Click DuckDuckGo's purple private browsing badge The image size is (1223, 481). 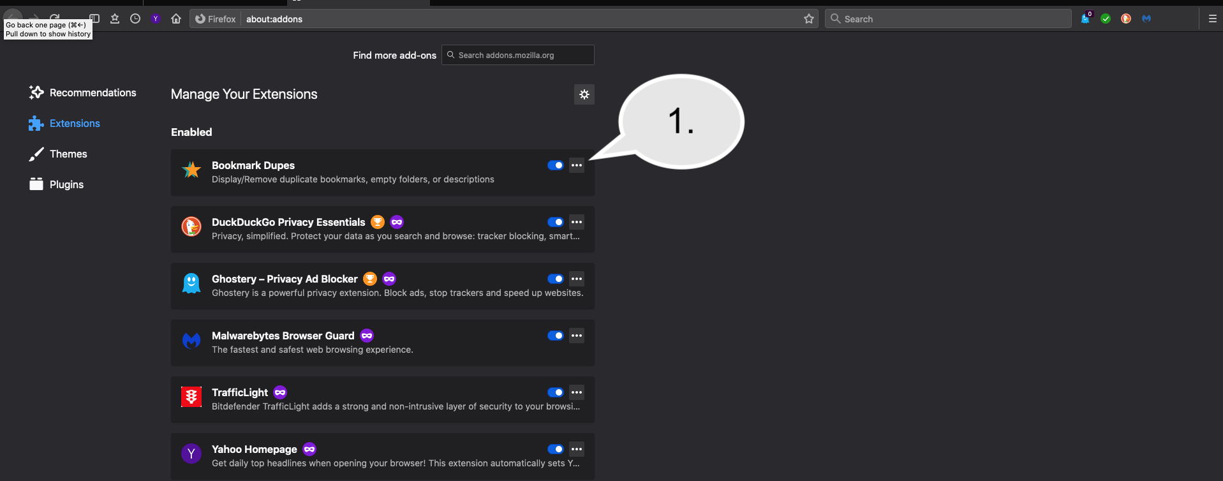[397, 222]
